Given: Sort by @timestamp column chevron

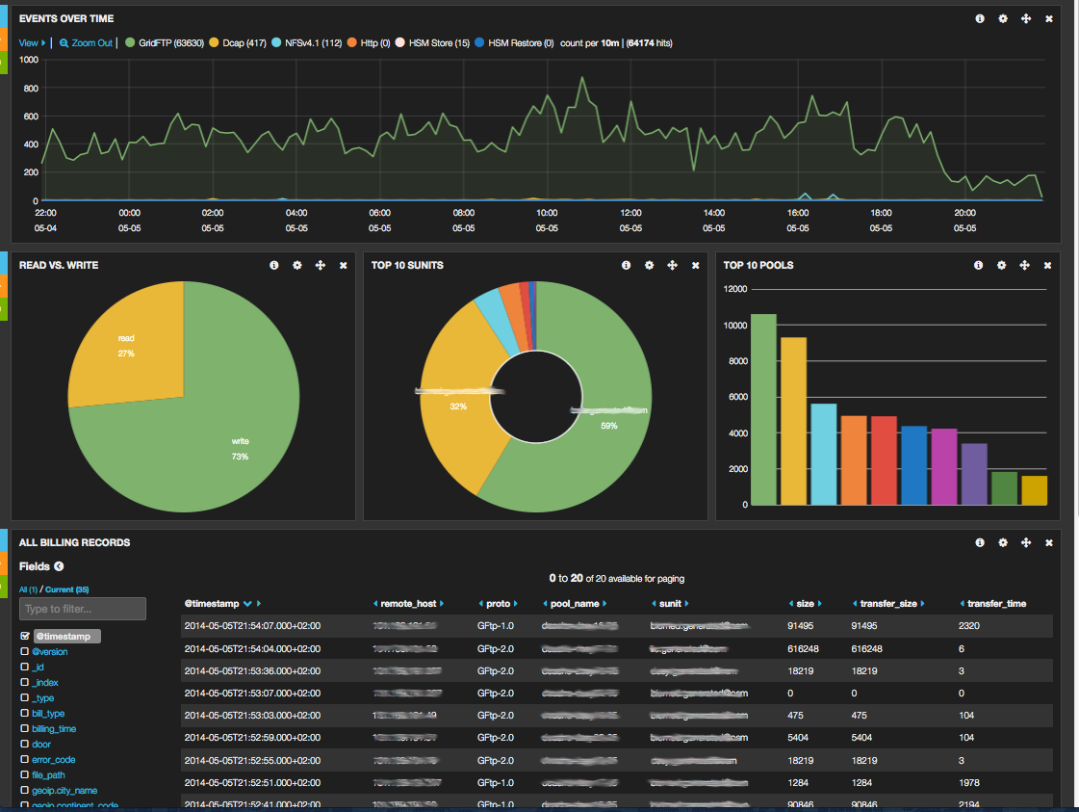Looking at the screenshot, I should click(247, 604).
